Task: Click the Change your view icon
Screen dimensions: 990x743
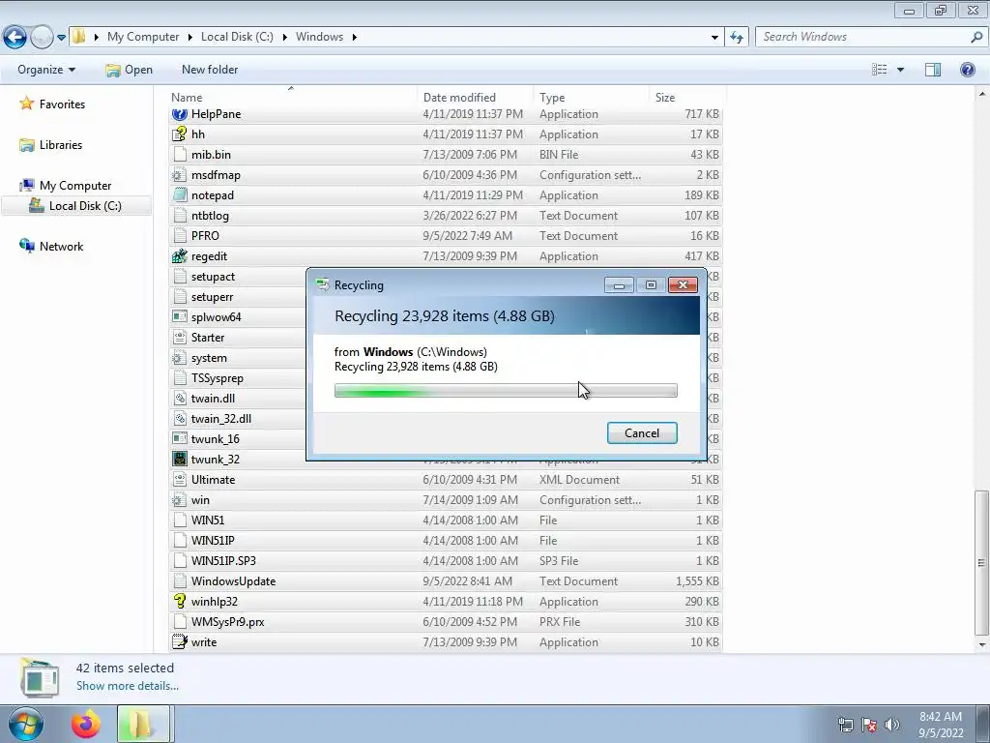Action: click(880, 70)
